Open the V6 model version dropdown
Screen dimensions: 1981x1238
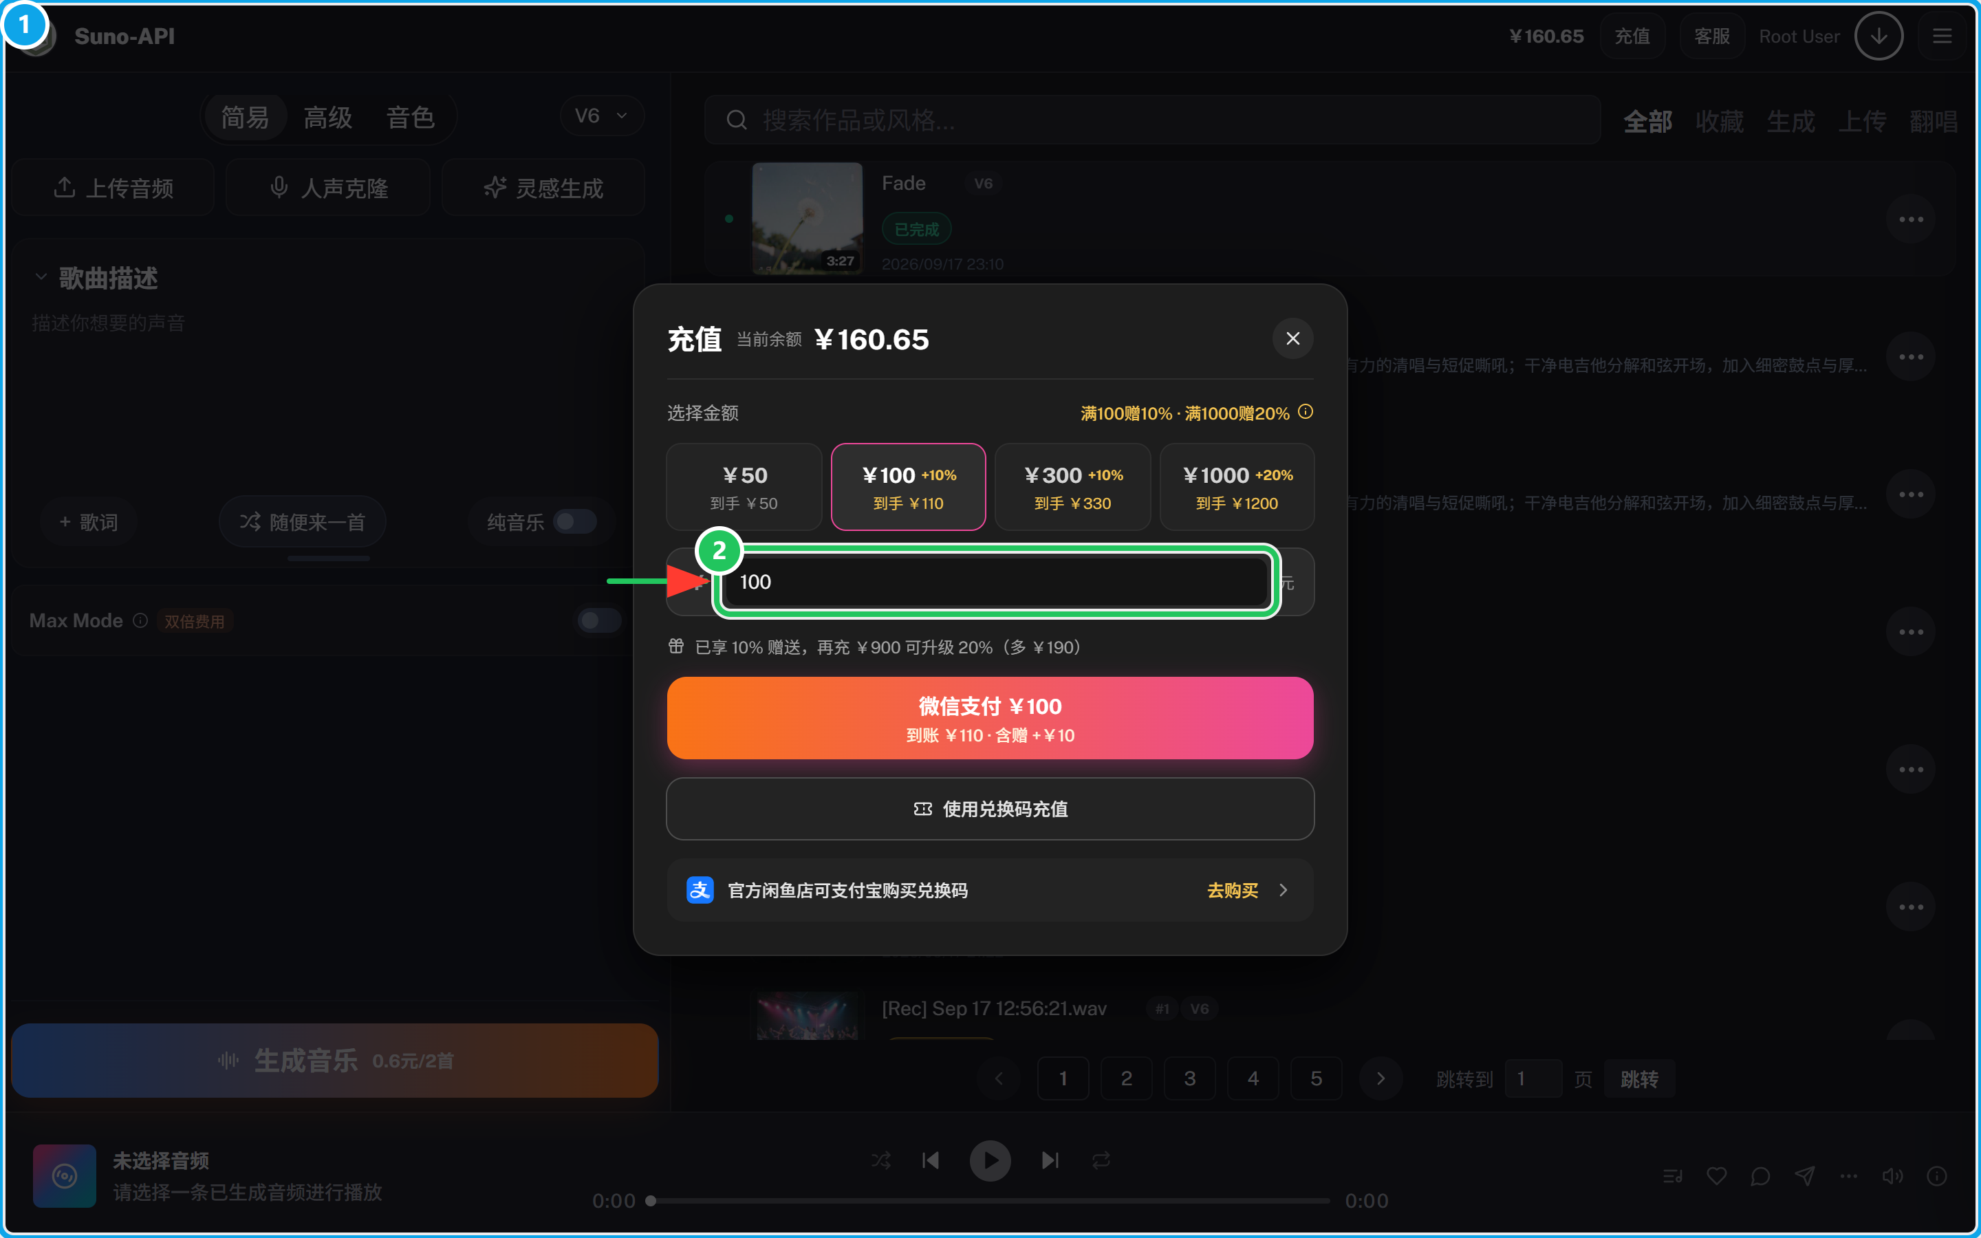pos(602,116)
